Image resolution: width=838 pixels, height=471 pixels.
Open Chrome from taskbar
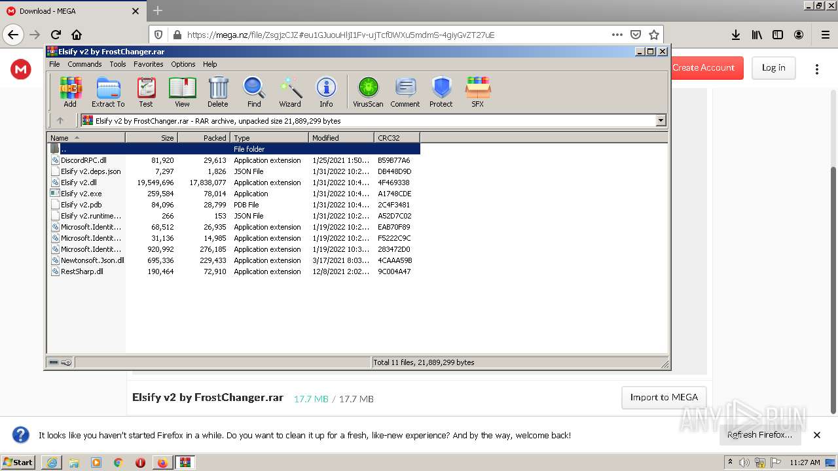coord(118,462)
